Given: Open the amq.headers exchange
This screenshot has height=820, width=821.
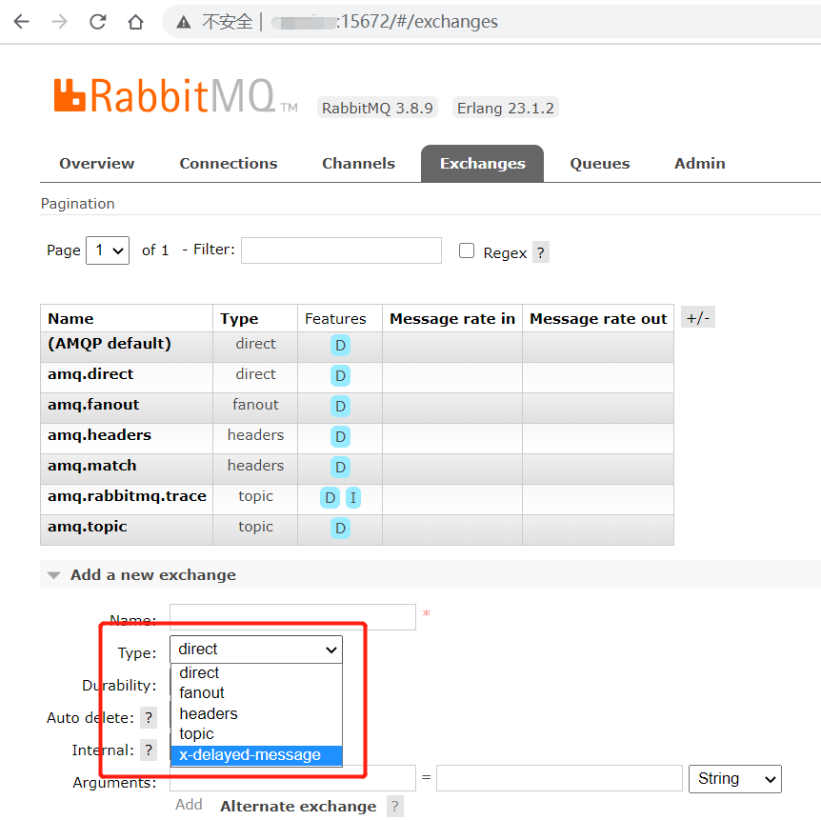Looking at the screenshot, I should coord(99,434).
